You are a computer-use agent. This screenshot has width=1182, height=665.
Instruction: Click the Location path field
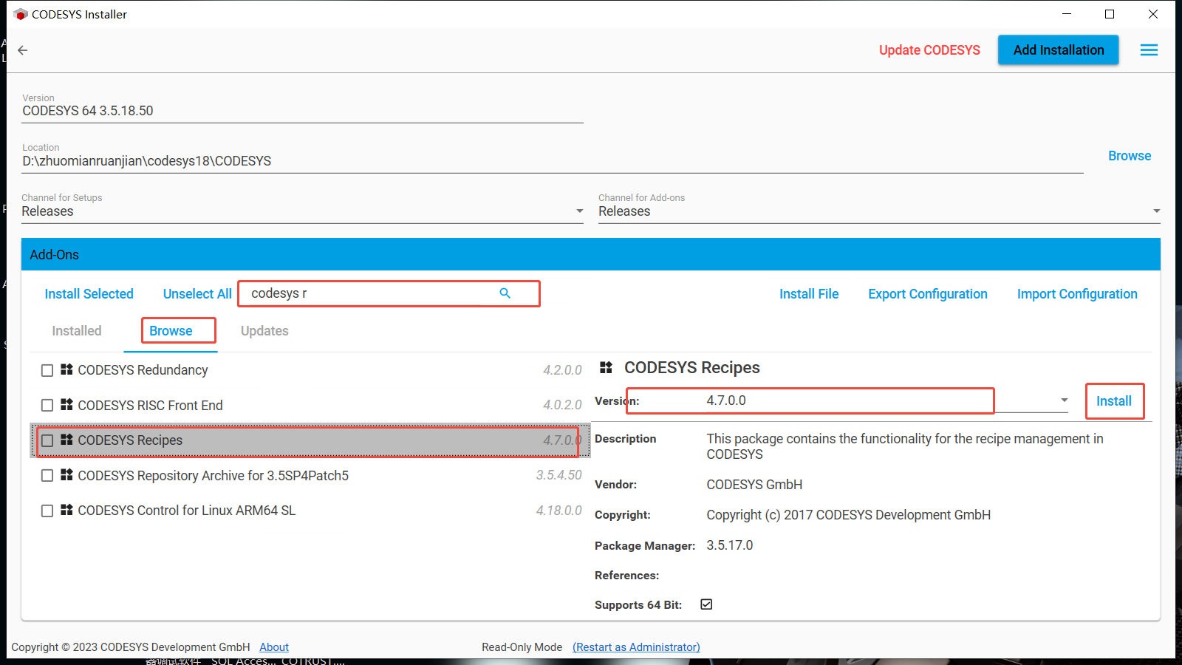(x=553, y=161)
